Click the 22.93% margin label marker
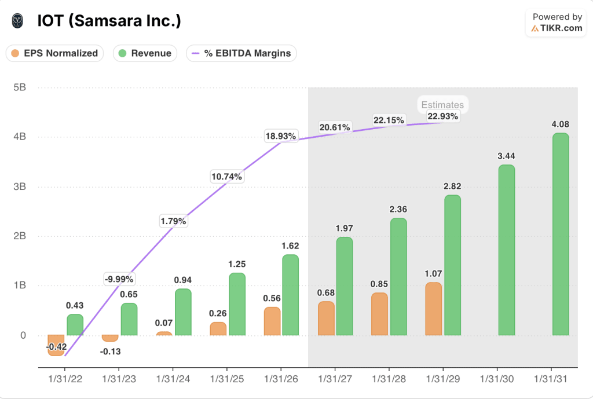Image resolution: width=593 pixels, height=399 pixels. (x=442, y=116)
